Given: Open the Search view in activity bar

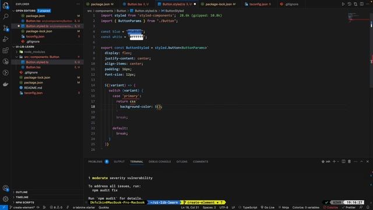Looking at the screenshot, I should pos(5,16).
